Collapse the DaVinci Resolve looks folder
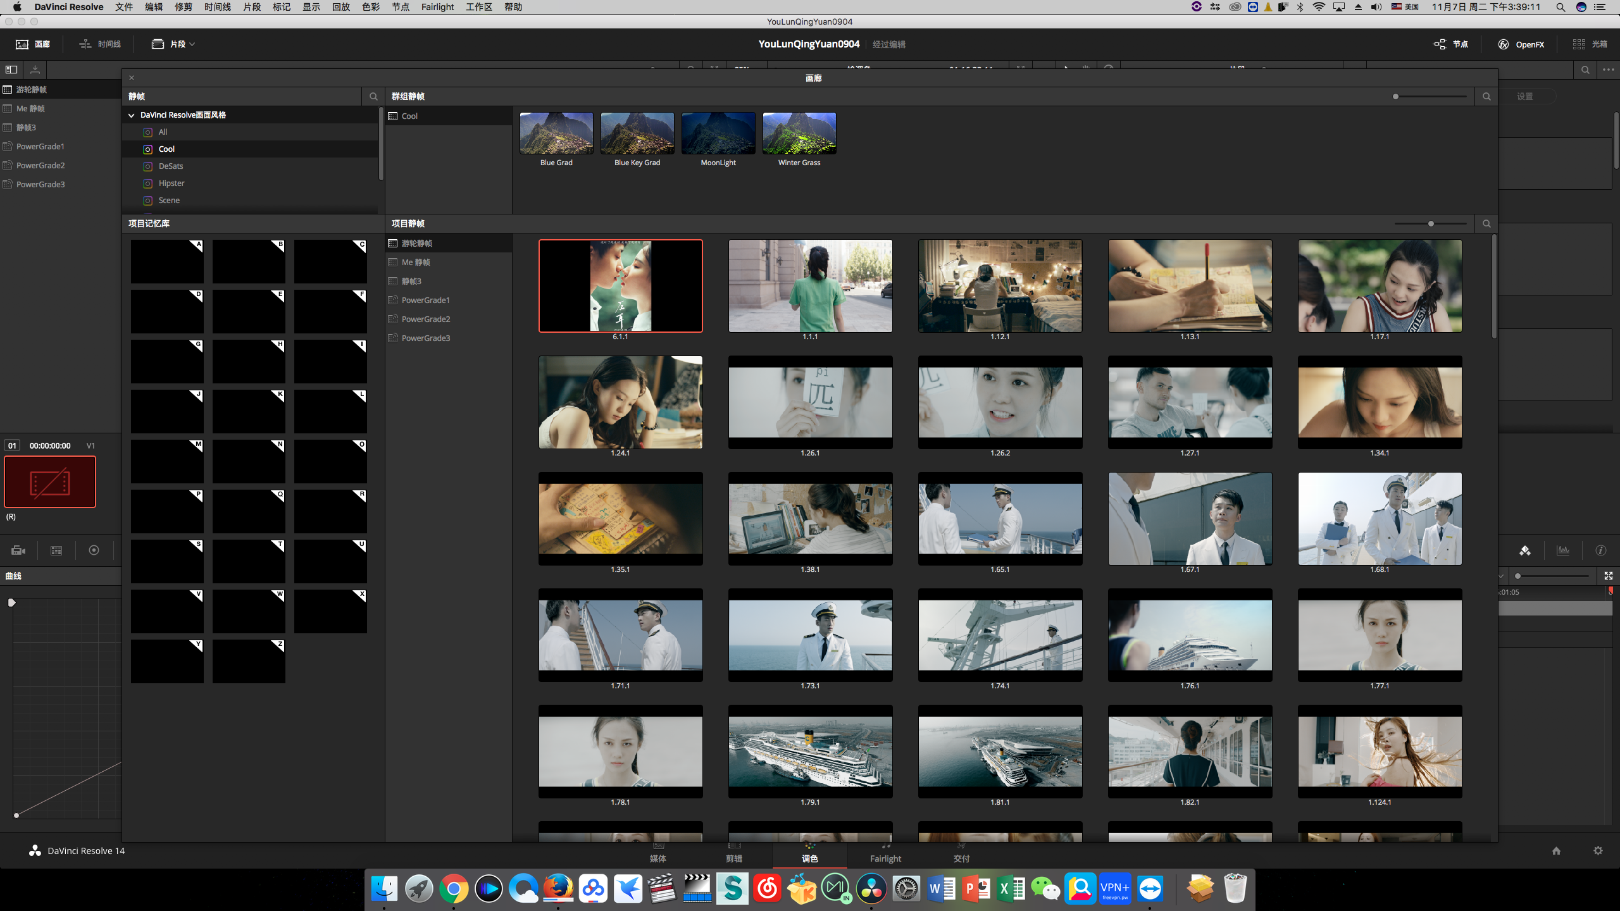This screenshot has height=911, width=1620. pyautogui.click(x=132, y=115)
